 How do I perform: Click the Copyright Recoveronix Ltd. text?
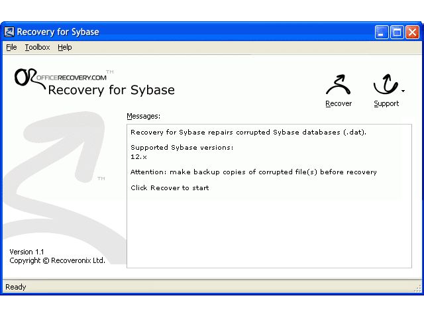coord(57,260)
